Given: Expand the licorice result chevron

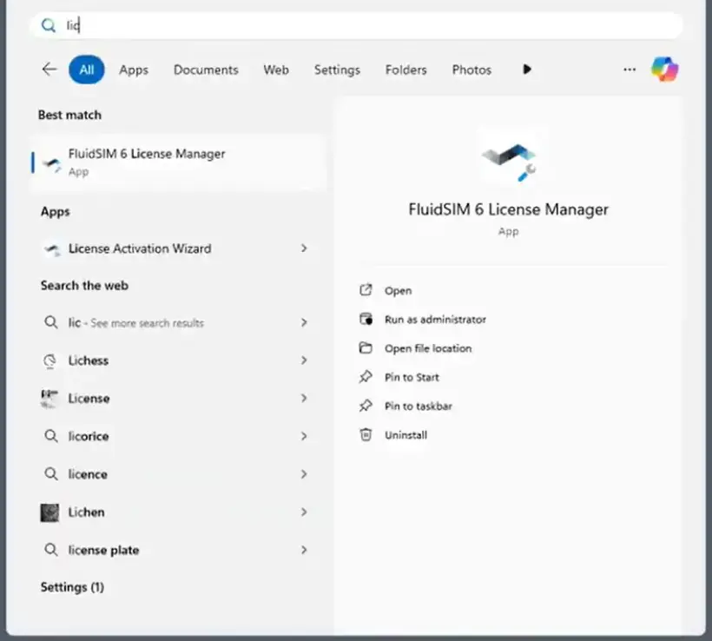Looking at the screenshot, I should pyautogui.click(x=304, y=436).
